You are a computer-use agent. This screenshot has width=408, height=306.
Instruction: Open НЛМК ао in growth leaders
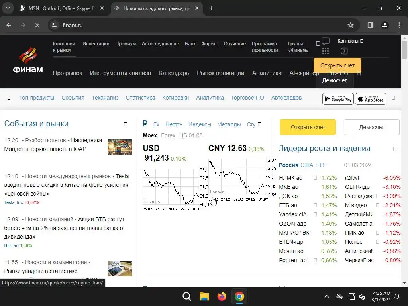pos(290,178)
